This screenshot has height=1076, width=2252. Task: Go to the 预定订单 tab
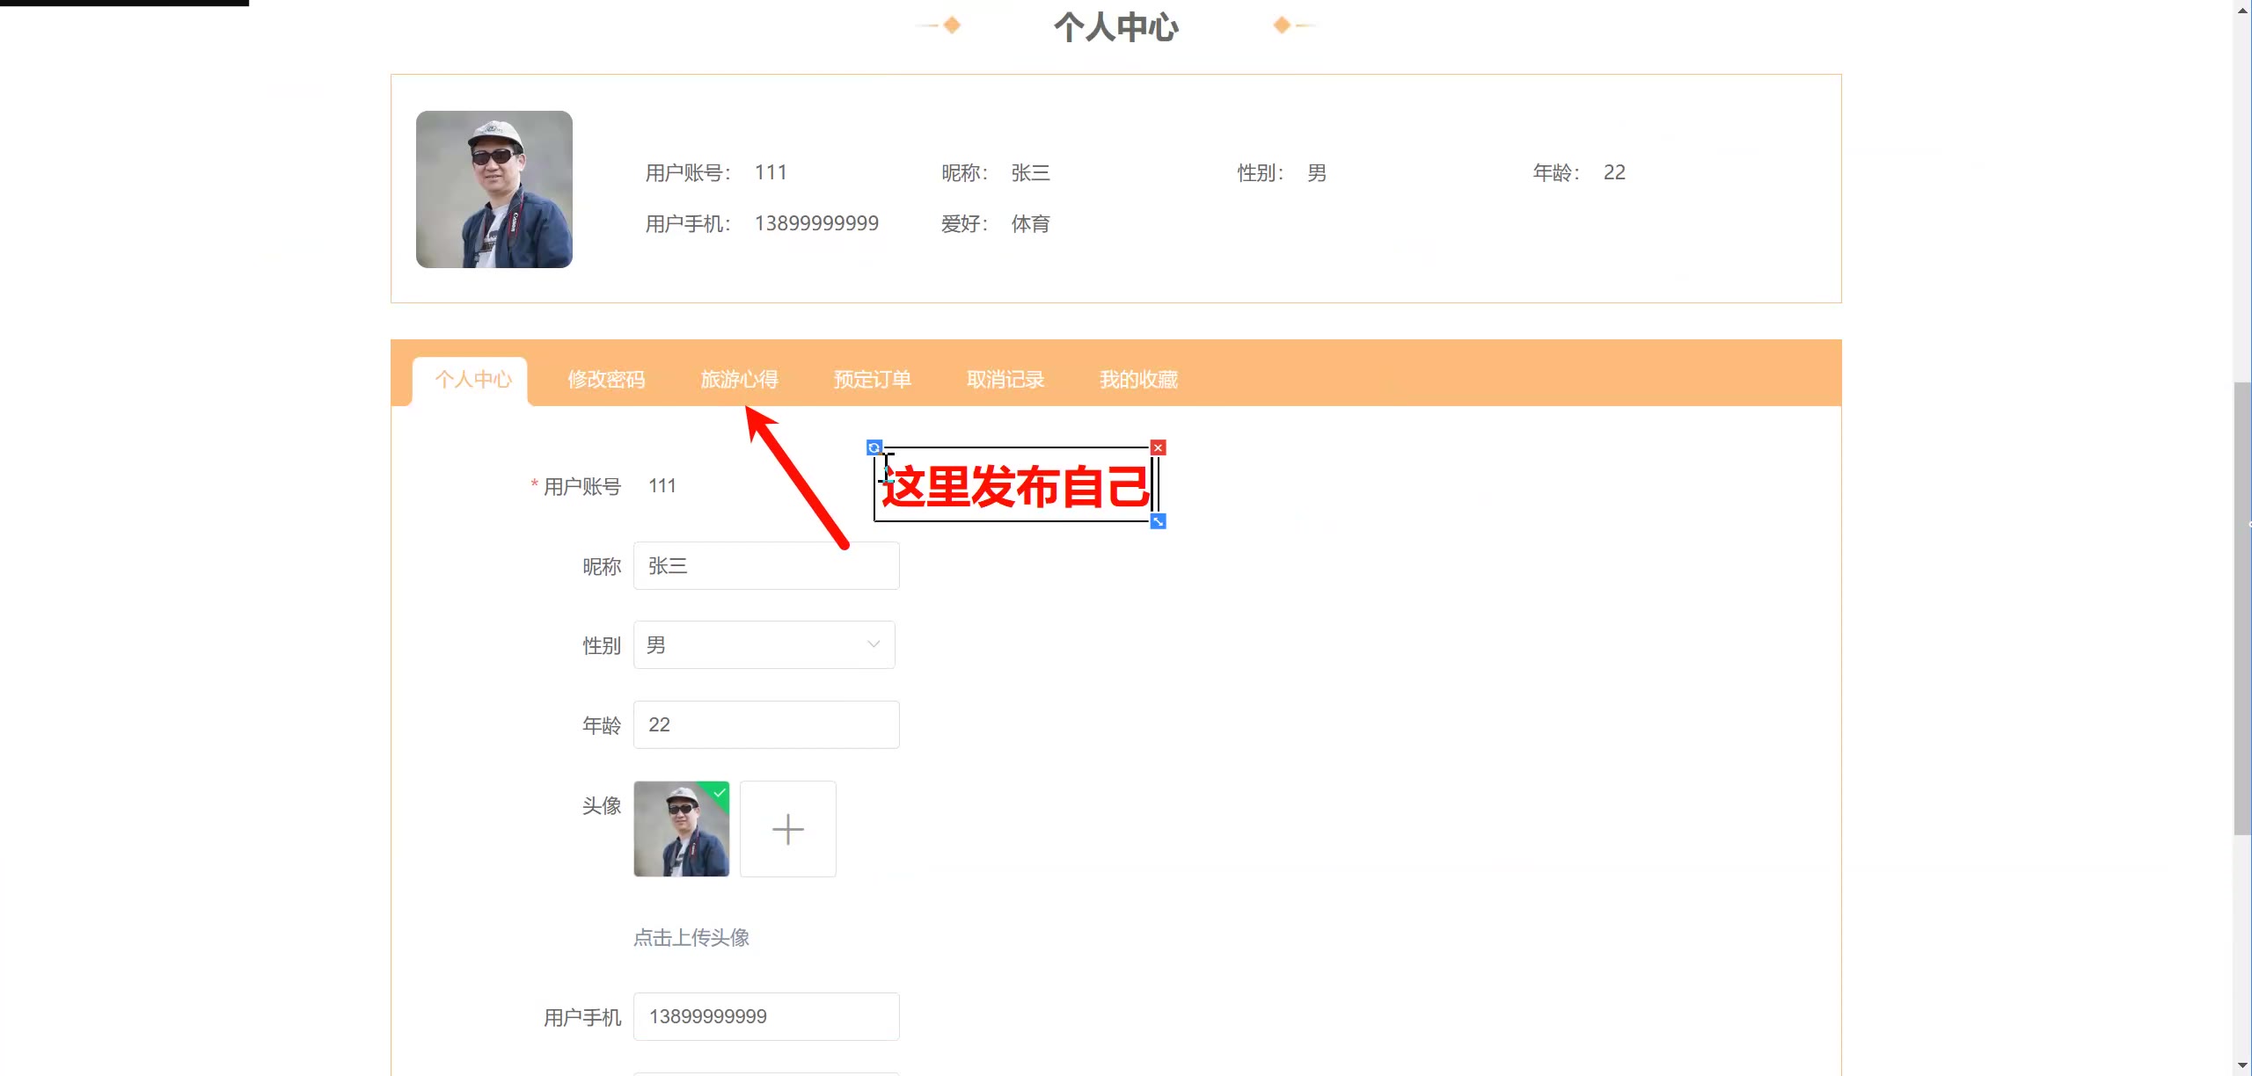872,380
